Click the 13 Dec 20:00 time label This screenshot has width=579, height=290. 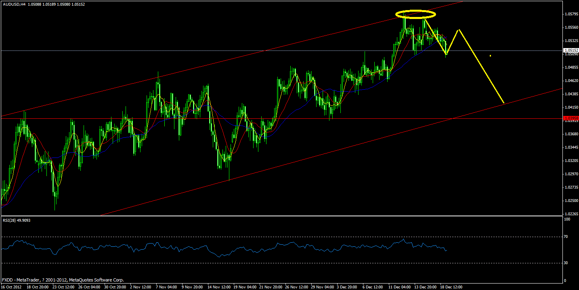426,287
